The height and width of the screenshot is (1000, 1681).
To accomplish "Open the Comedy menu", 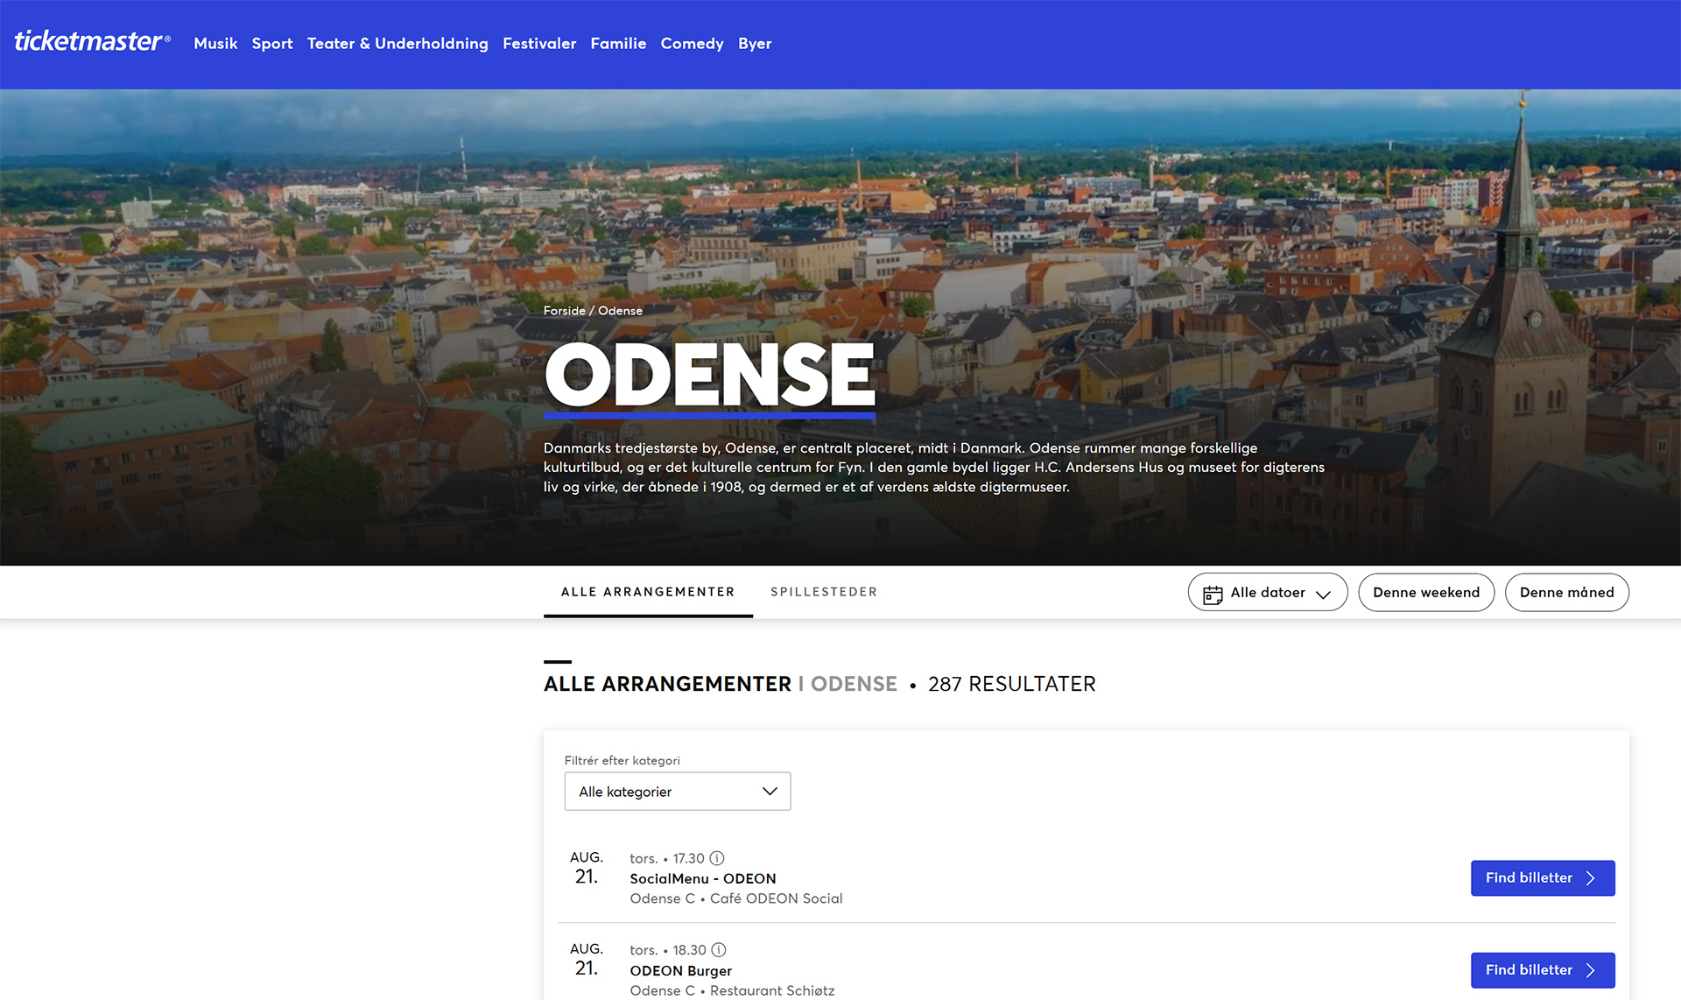I will [x=692, y=44].
